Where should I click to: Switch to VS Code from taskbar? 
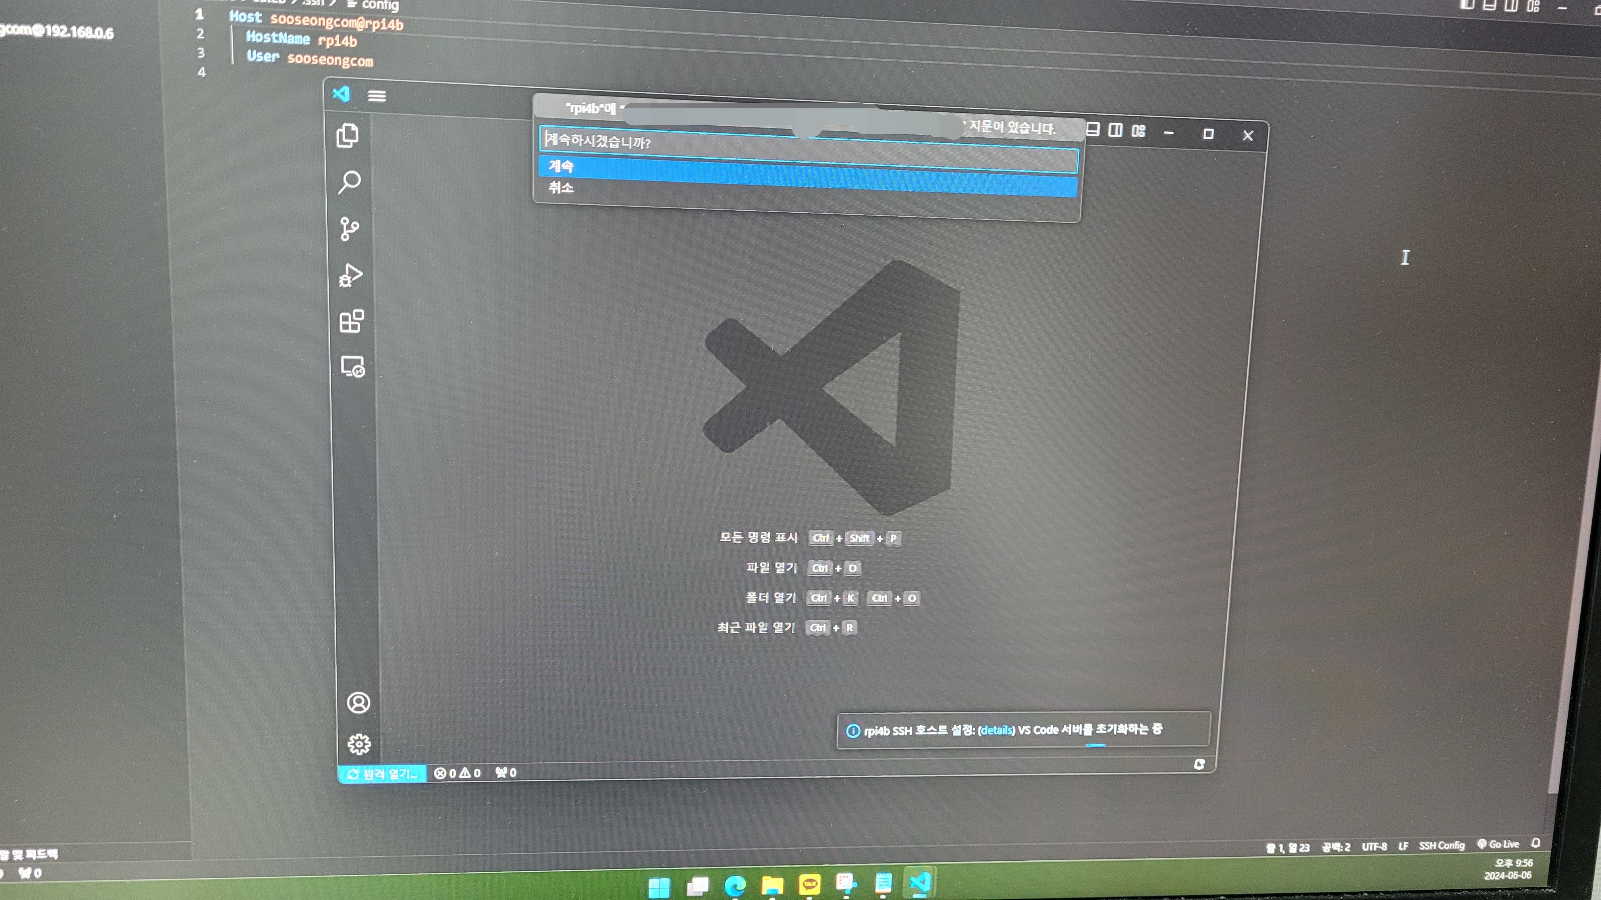tap(920, 882)
